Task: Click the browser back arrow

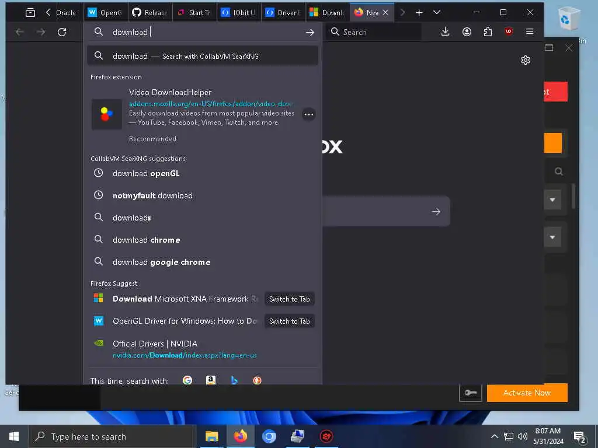Action: pyautogui.click(x=20, y=32)
